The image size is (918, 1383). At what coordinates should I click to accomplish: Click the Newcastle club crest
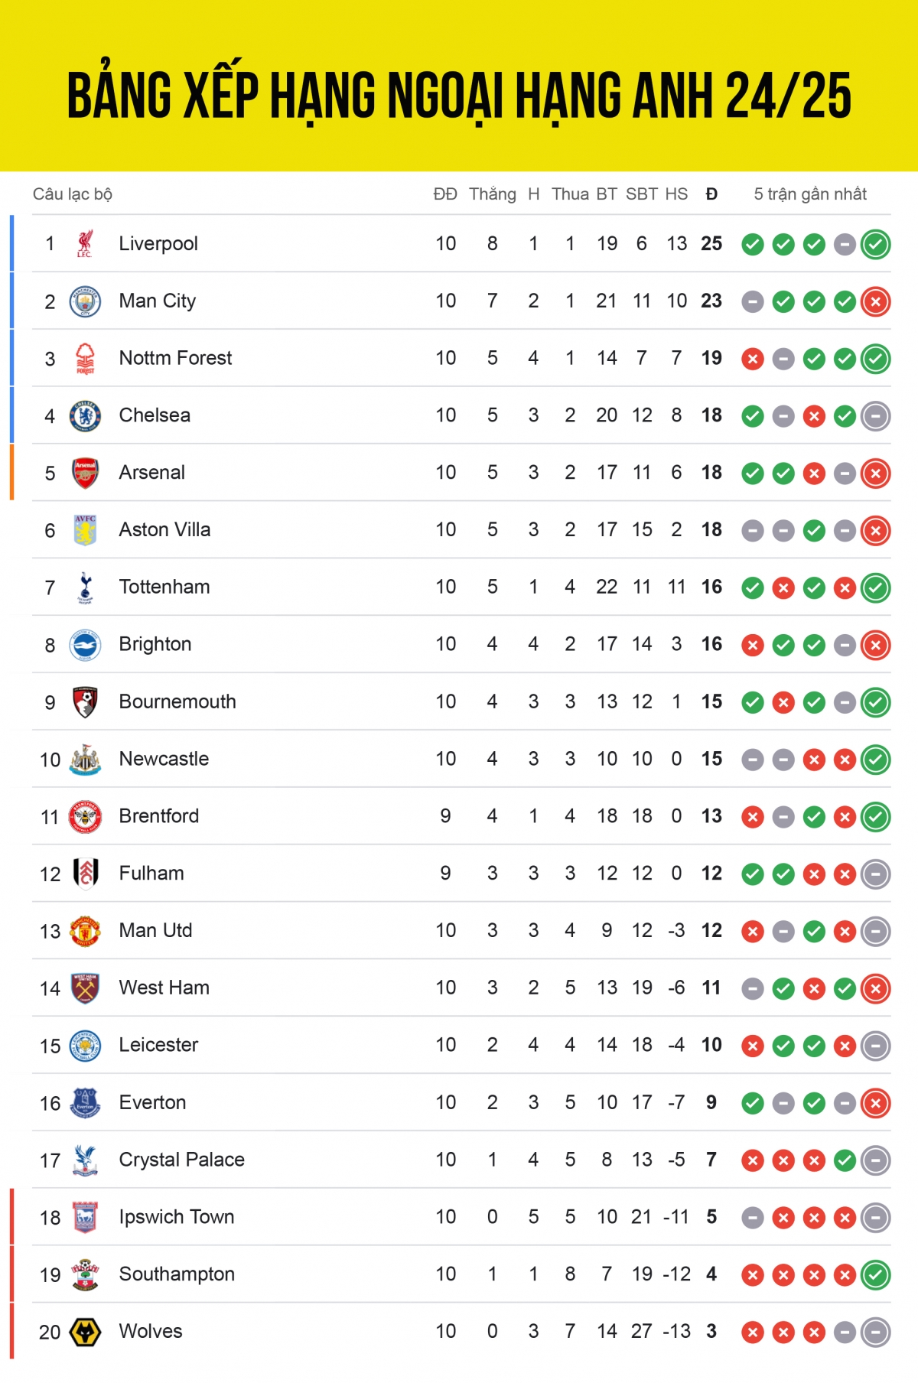tap(85, 759)
